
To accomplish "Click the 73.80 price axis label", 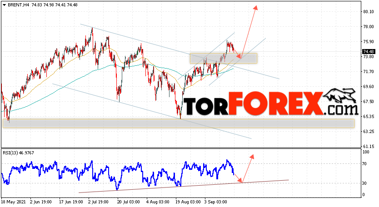I will point(369,57).
